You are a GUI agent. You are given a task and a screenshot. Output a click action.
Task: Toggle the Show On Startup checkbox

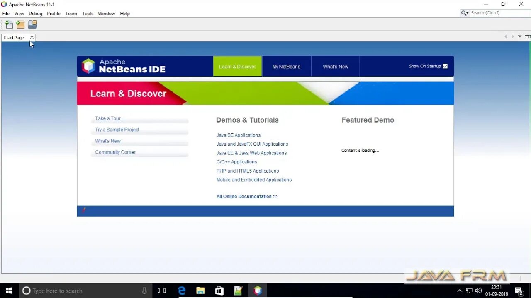pos(445,66)
